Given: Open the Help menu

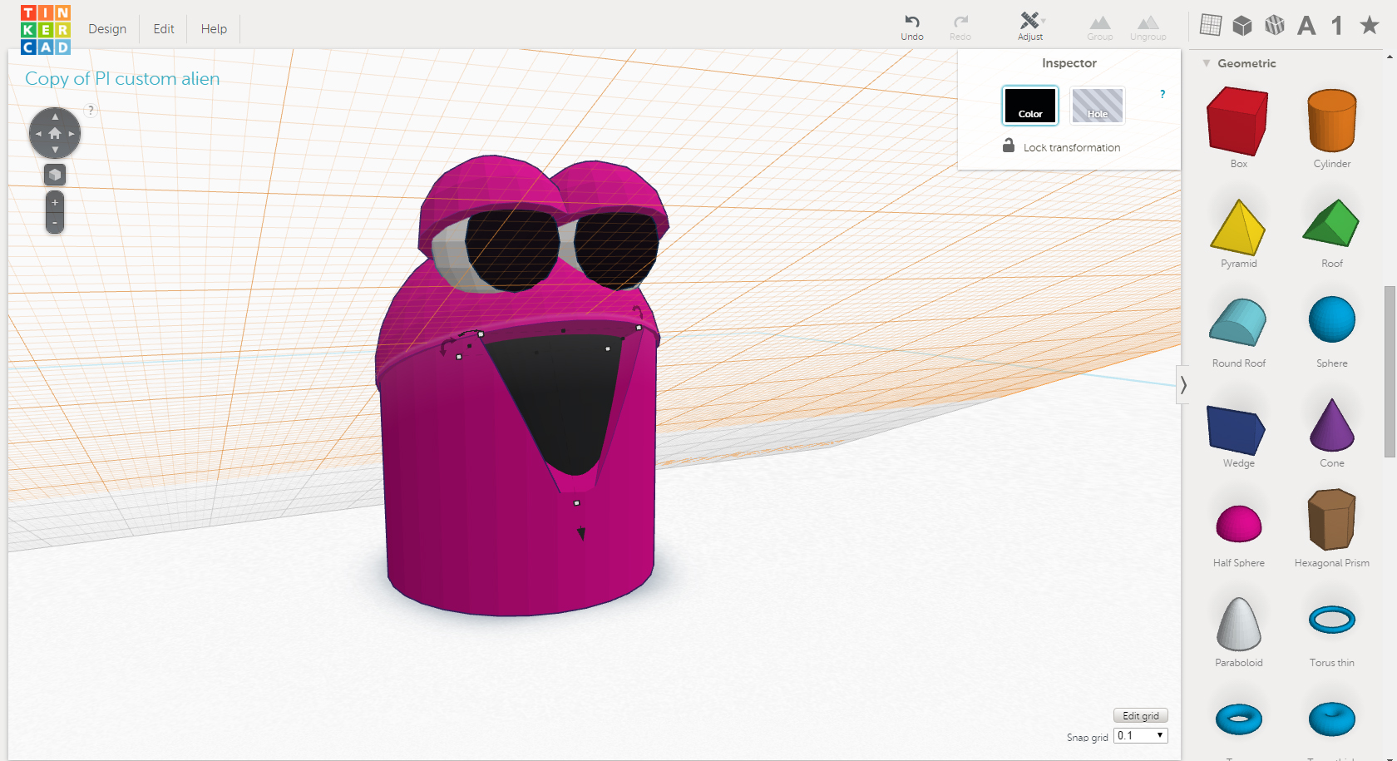Looking at the screenshot, I should (x=214, y=28).
